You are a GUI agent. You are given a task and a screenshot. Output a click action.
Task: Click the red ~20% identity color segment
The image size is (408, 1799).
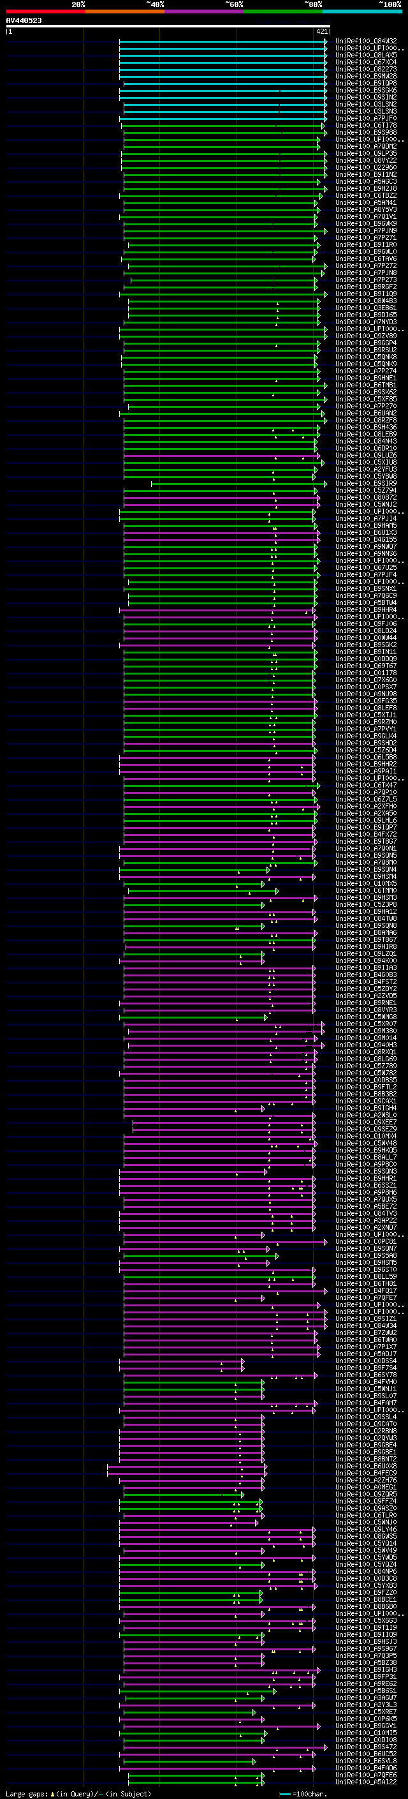(45, 11)
